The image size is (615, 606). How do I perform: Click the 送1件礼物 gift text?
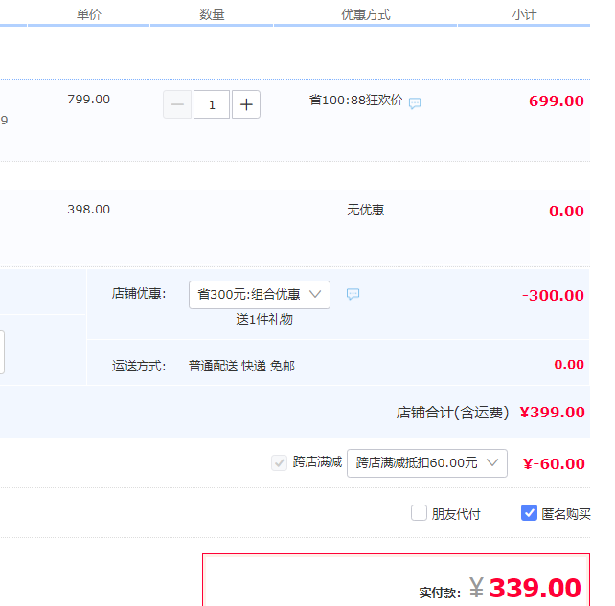coord(264,320)
